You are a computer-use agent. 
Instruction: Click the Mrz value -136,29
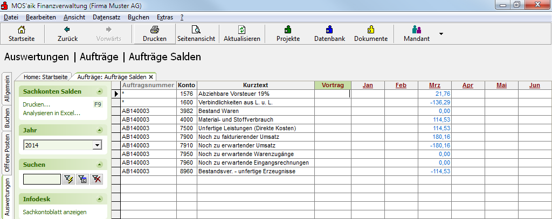click(x=435, y=102)
